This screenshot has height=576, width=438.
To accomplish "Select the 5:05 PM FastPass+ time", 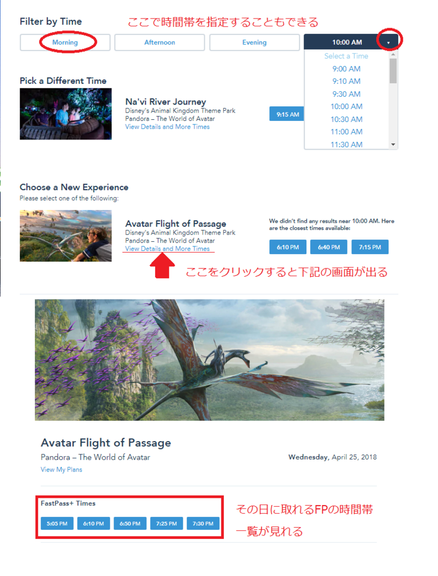I will click(57, 524).
